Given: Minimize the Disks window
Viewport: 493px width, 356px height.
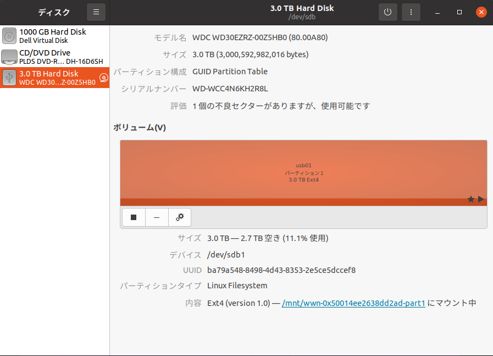Looking at the screenshot, I should tap(437, 12).
